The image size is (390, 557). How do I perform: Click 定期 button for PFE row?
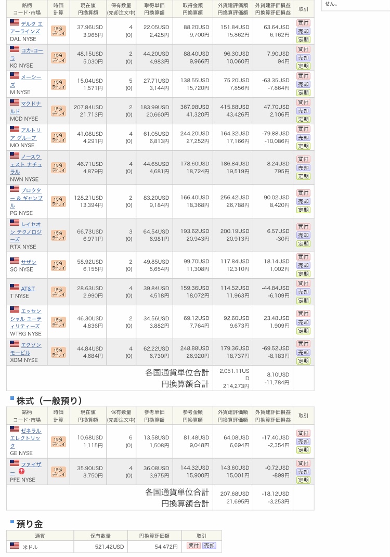coord(303,481)
